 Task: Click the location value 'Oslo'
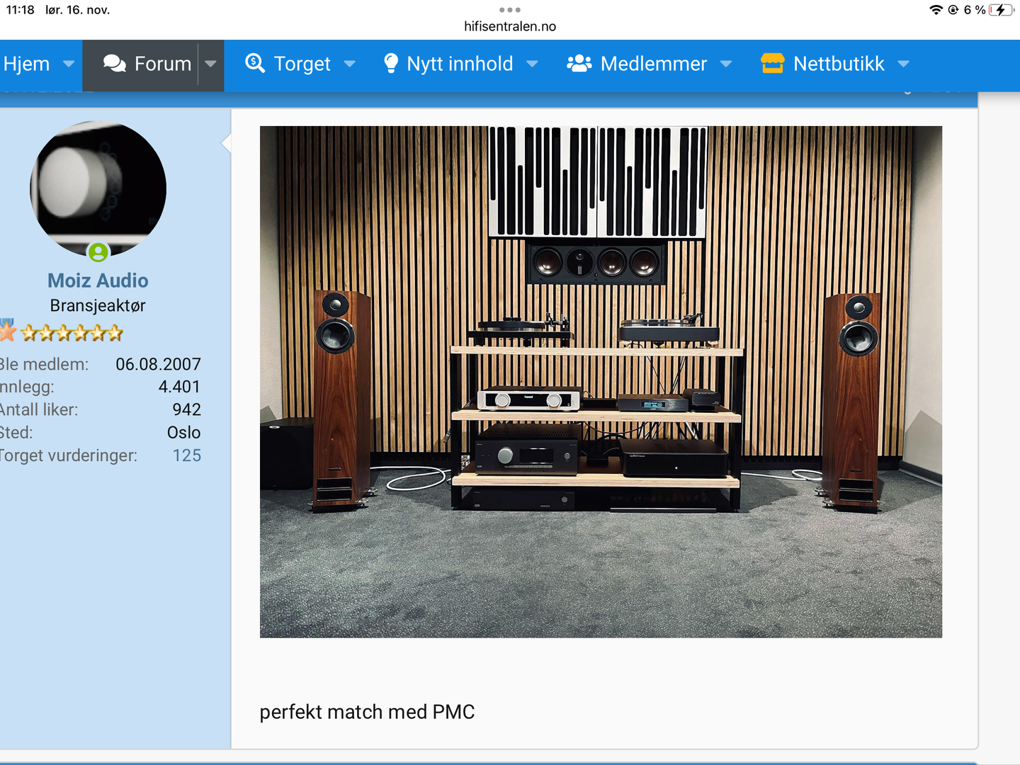(184, 432)
